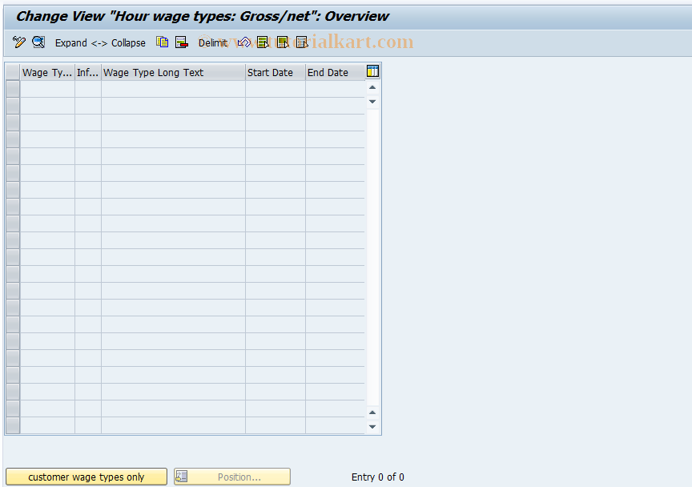Click the scroll down arrow below the top up arrow
This screenshot has width=692, height=487.
[372, 102]
